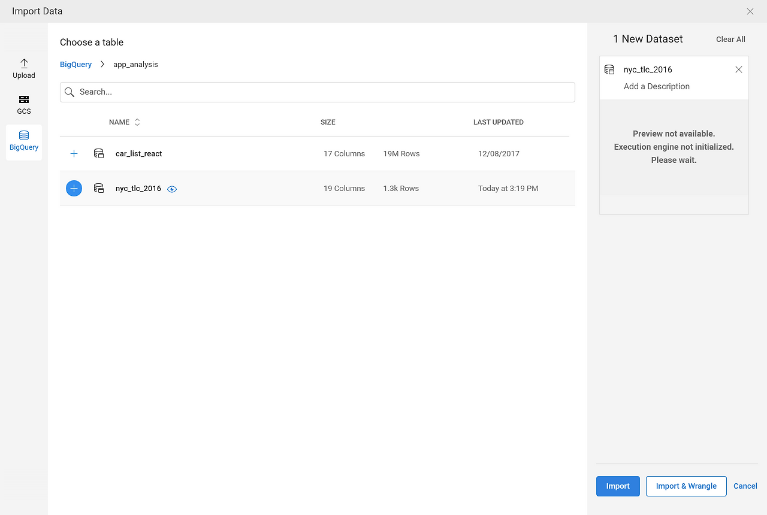The height and width of the screenshot is (515, 767).
Task: Deselect nyc_tlc_2016 via blue plus circle
Action: click(74, 189)
